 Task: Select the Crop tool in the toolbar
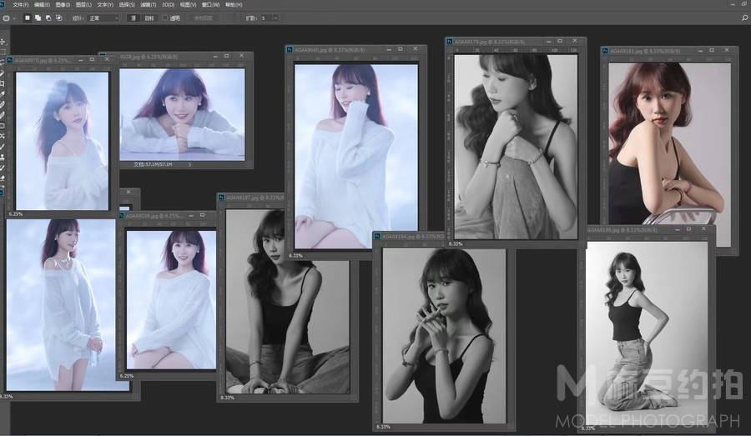[3, 83]
